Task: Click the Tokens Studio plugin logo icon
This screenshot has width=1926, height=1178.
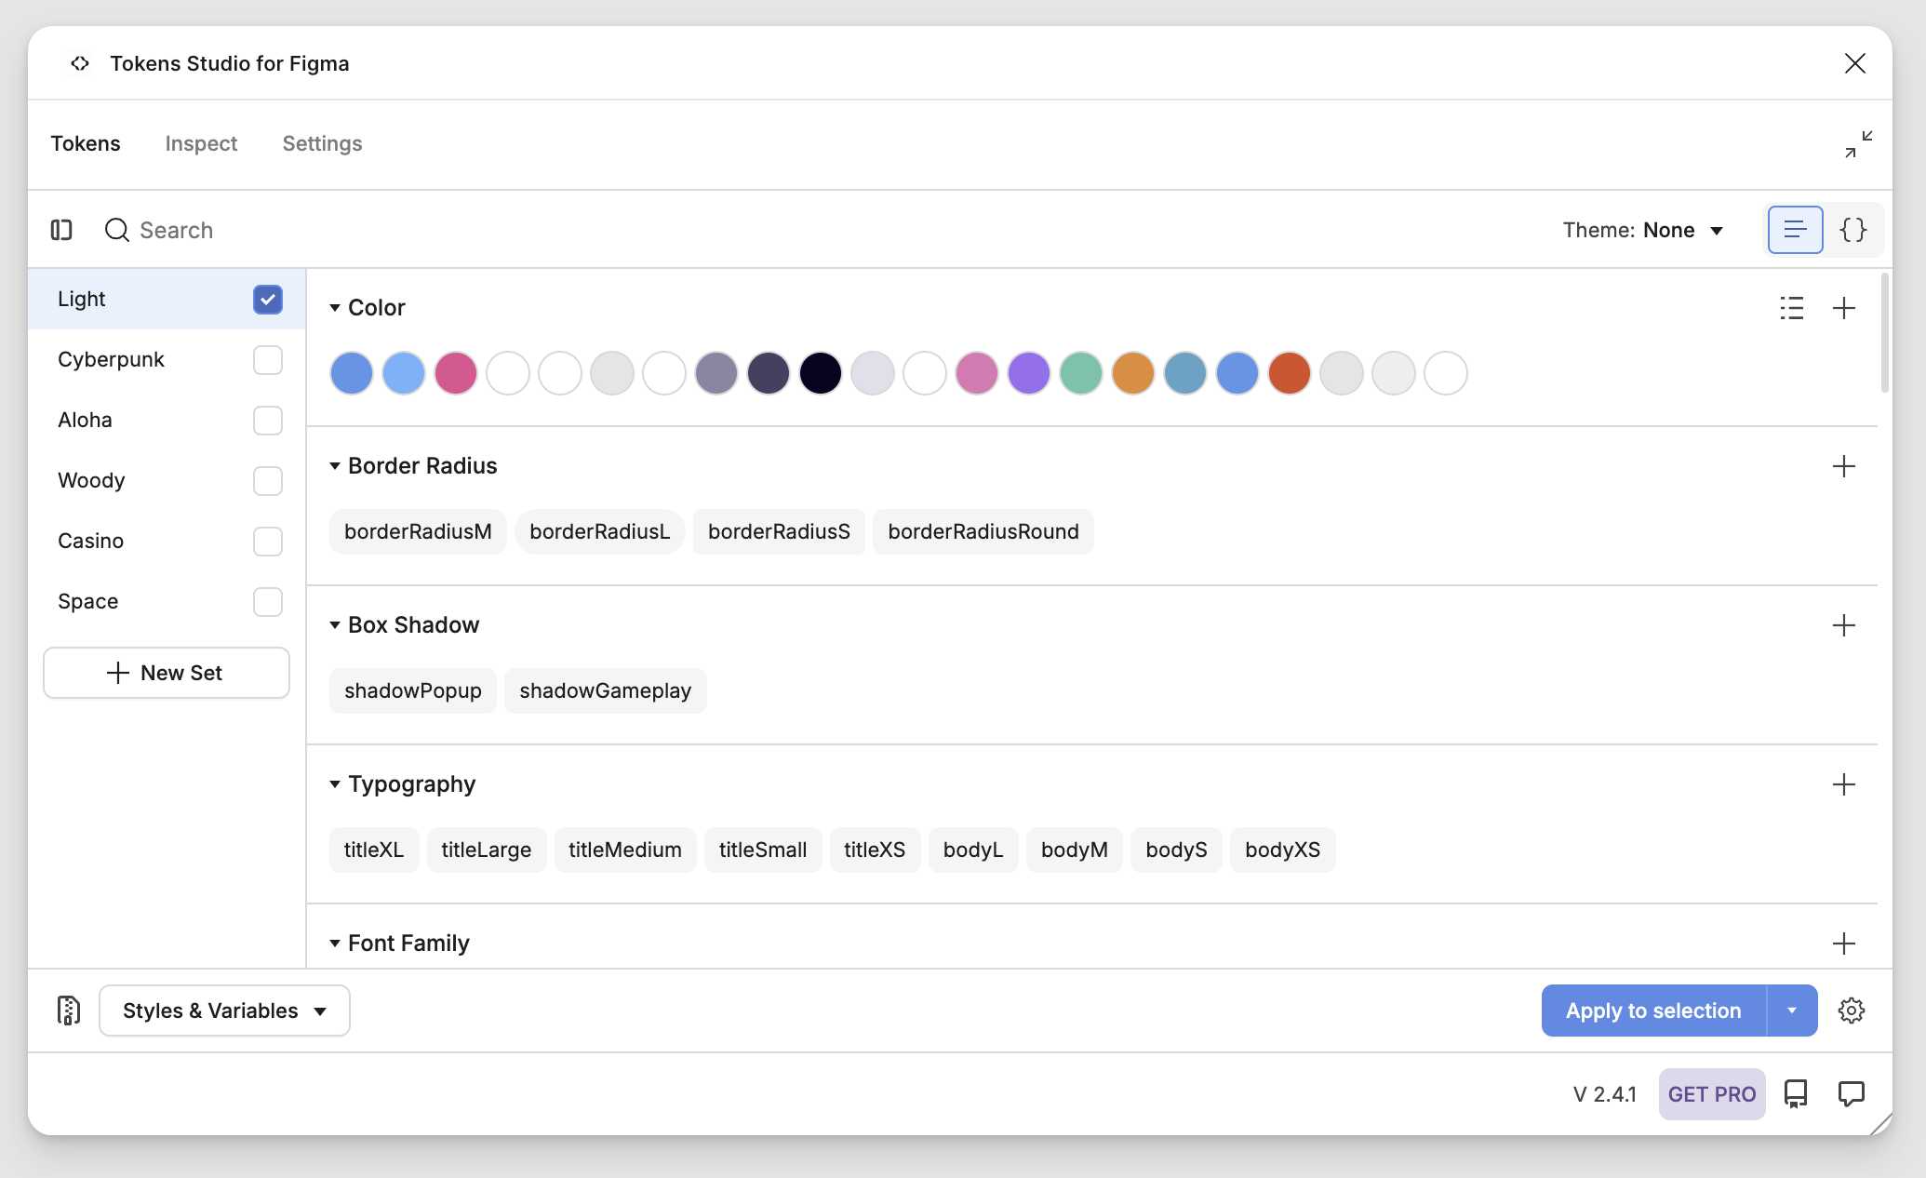Action: (x=80, y=63)
